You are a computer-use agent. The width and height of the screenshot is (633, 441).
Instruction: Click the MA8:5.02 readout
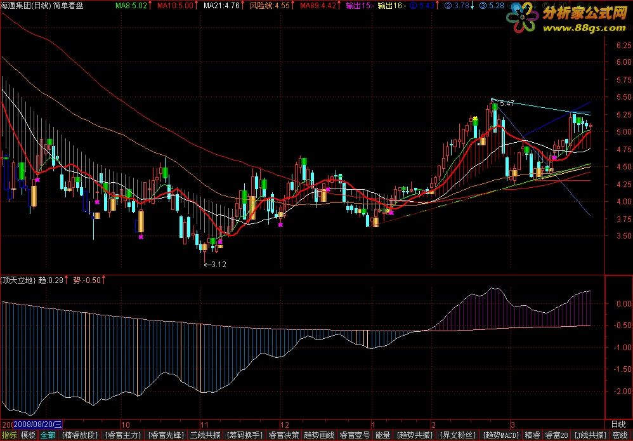tap(131, 6)
